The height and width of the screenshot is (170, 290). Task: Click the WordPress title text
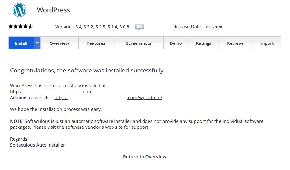tap(53, 10)
